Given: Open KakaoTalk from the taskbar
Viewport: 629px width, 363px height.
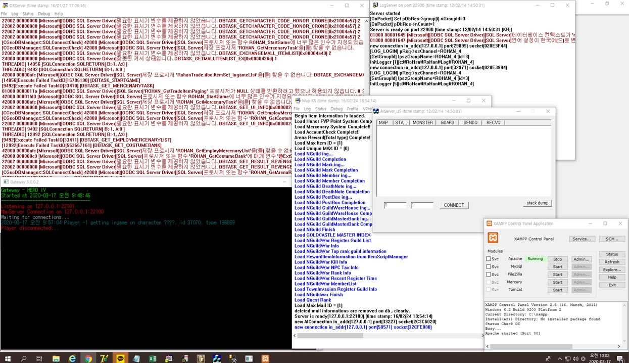Looking at the screenshot, I should (120, 358).
